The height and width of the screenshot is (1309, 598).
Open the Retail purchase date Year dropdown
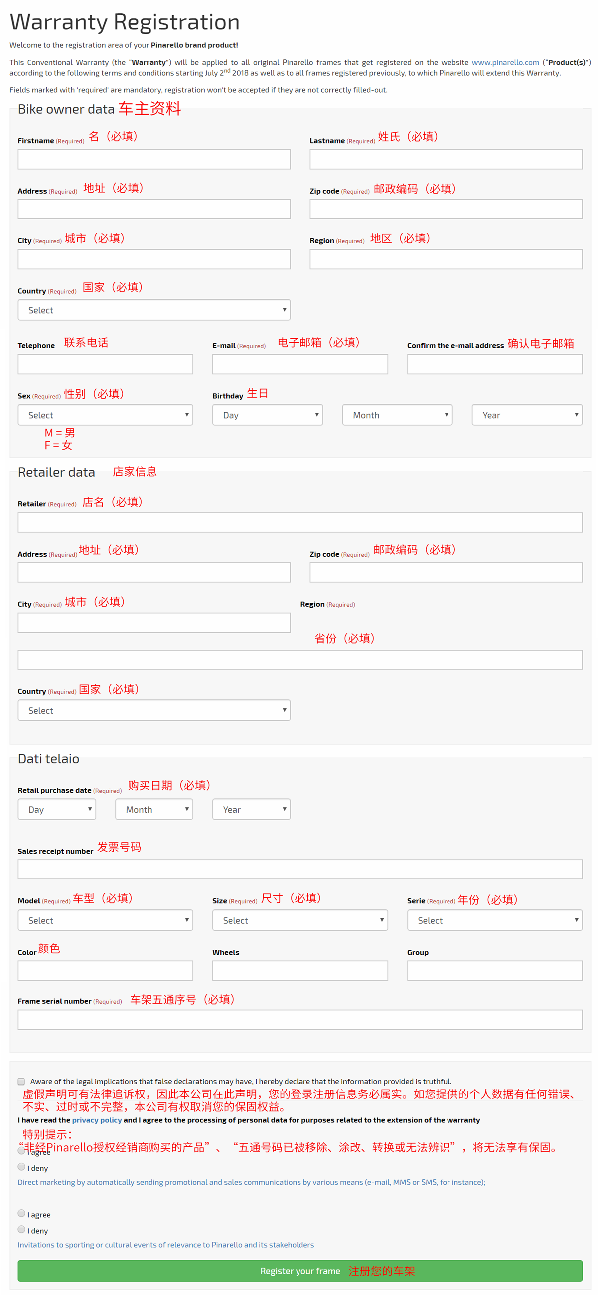pyautogui.click(x=251, y=809)
